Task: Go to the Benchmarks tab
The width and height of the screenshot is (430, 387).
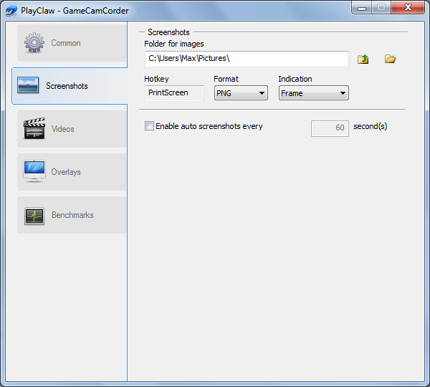Action: [72, 215]
